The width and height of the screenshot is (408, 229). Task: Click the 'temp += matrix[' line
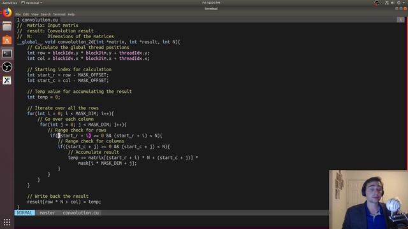(133, 158)
